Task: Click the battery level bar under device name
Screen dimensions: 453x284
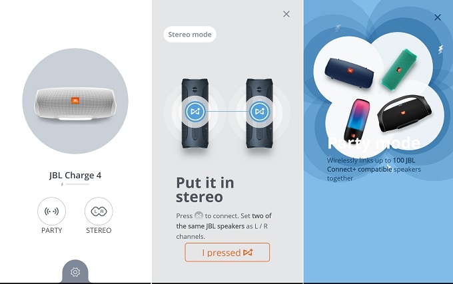Action: (77, 184)
